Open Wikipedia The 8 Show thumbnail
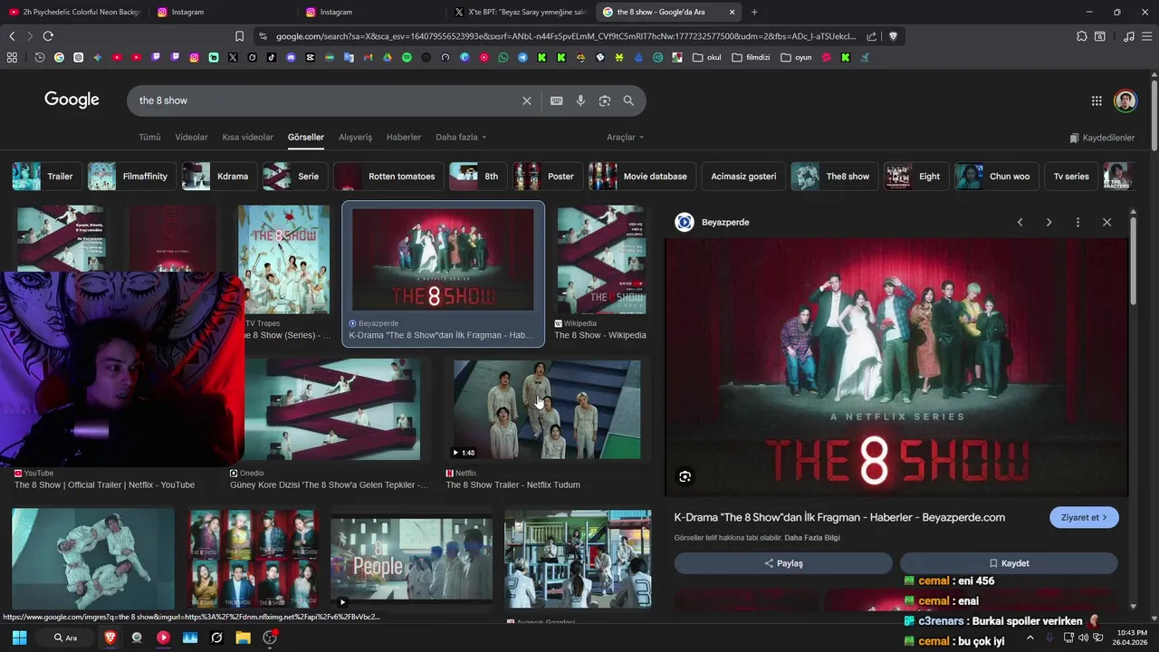The image size is (1159, 652). click(601, 261)
